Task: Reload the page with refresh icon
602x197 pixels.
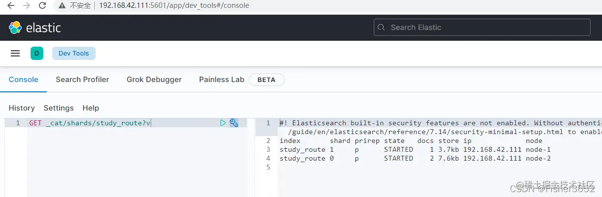Action: [42, 6]
